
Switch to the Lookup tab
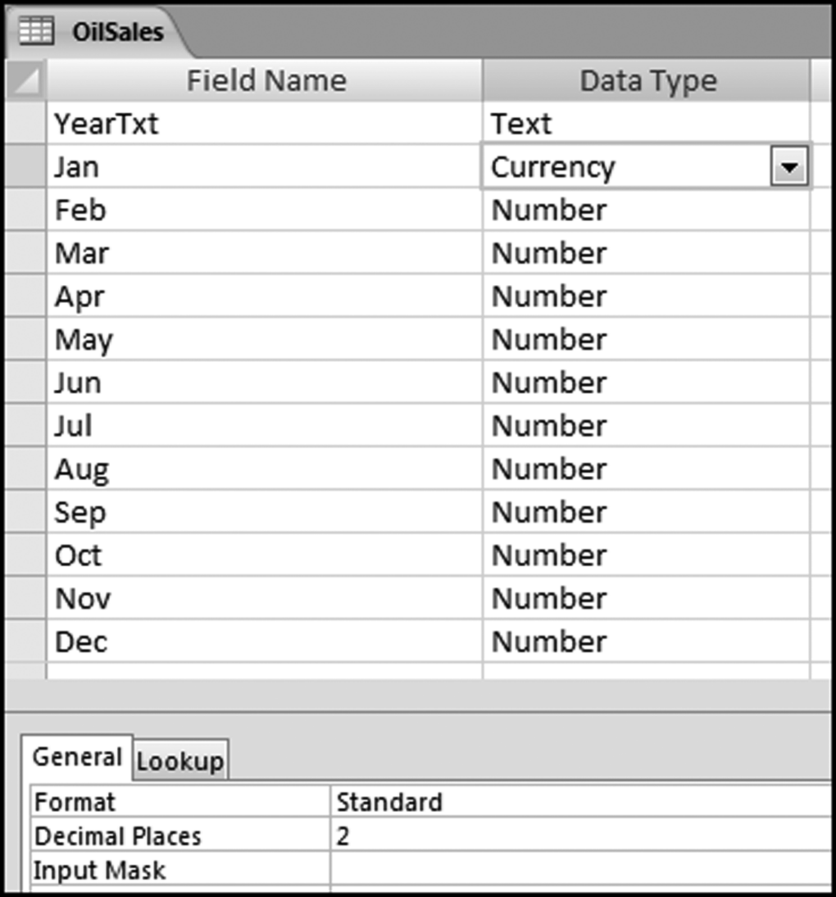click(179, 762)
